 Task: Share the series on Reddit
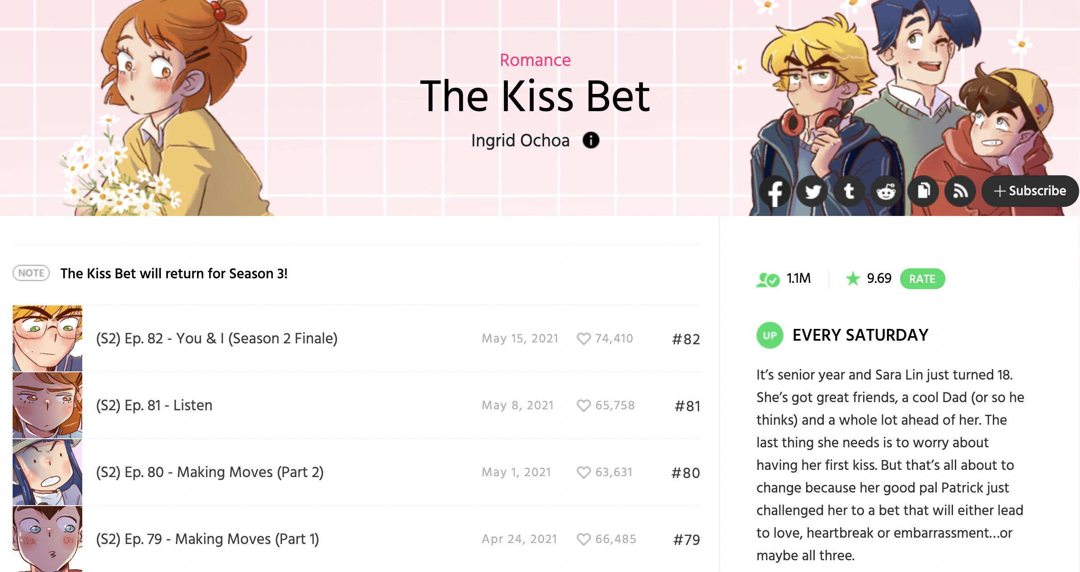(886, 191)
